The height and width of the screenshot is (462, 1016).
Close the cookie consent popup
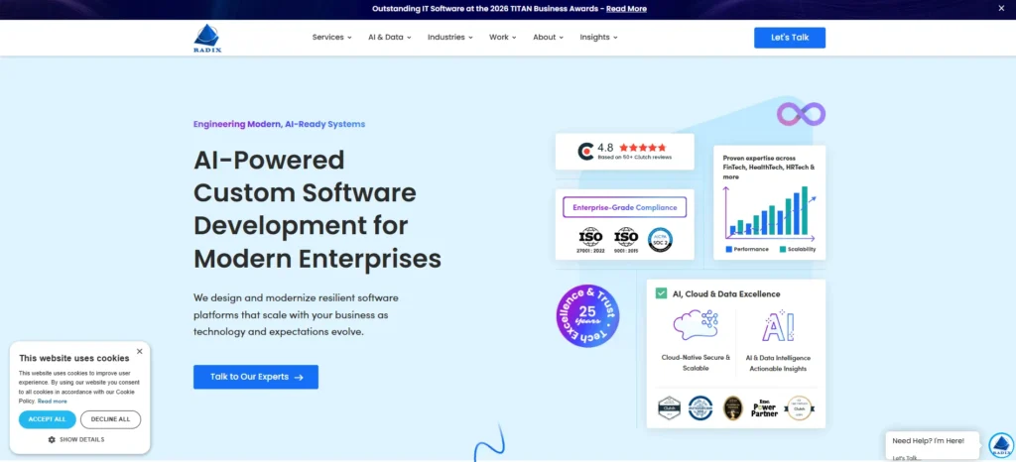139,351
